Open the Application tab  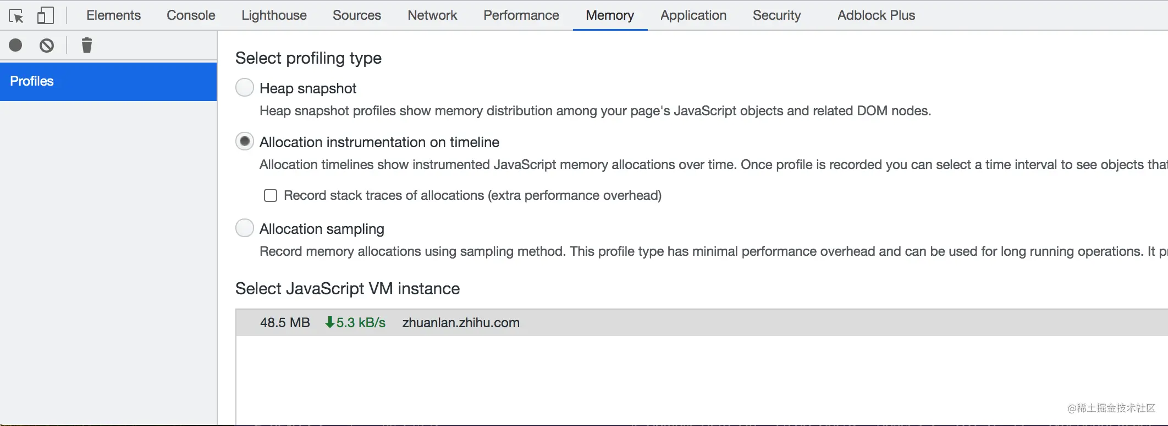pos(693,15)
